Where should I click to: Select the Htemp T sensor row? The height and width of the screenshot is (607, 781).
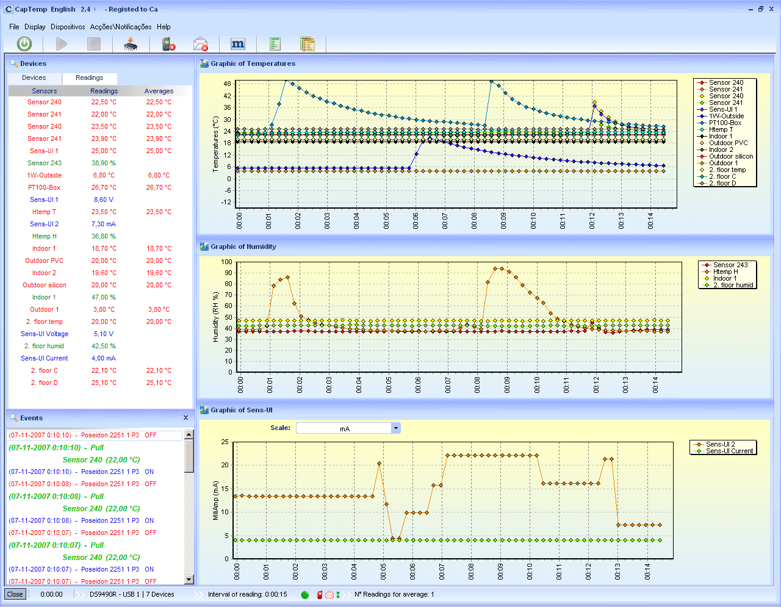point(100,212)
